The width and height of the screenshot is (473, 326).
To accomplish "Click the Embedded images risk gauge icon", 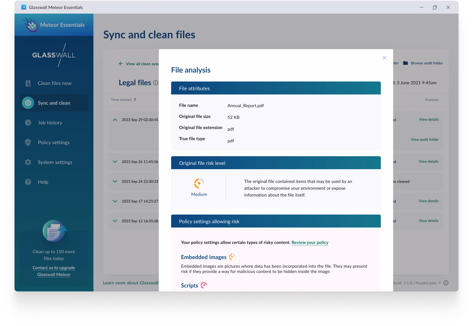I will click(x=232, y=257).
